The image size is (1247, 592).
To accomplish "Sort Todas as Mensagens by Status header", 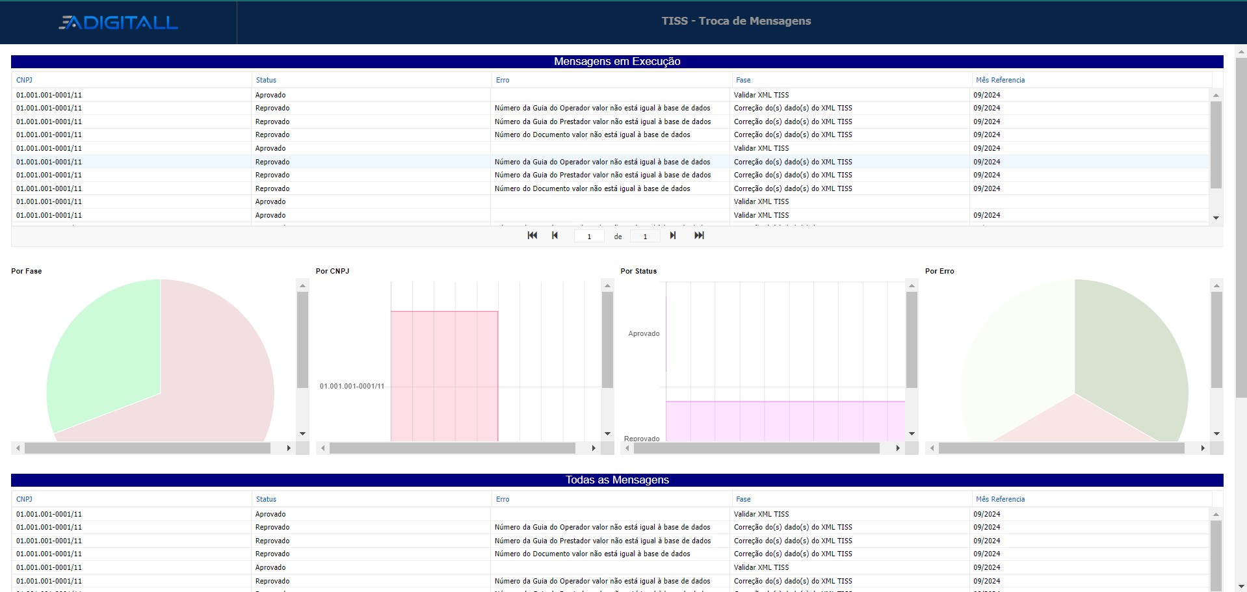I will coord(266,499).
